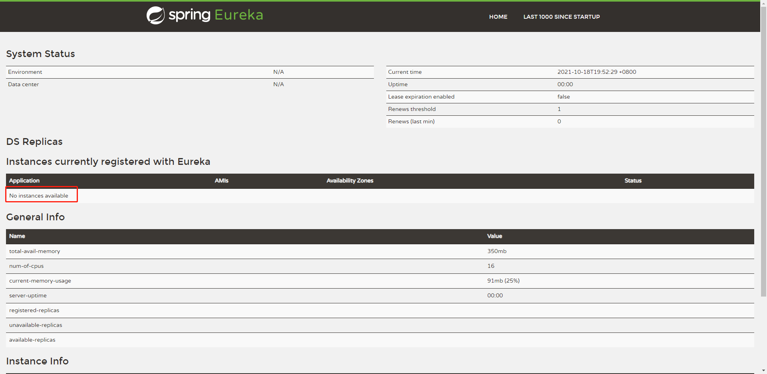The image size is (767, 374).
Task: Click the "Instance Info" heading
Action: 37,361
